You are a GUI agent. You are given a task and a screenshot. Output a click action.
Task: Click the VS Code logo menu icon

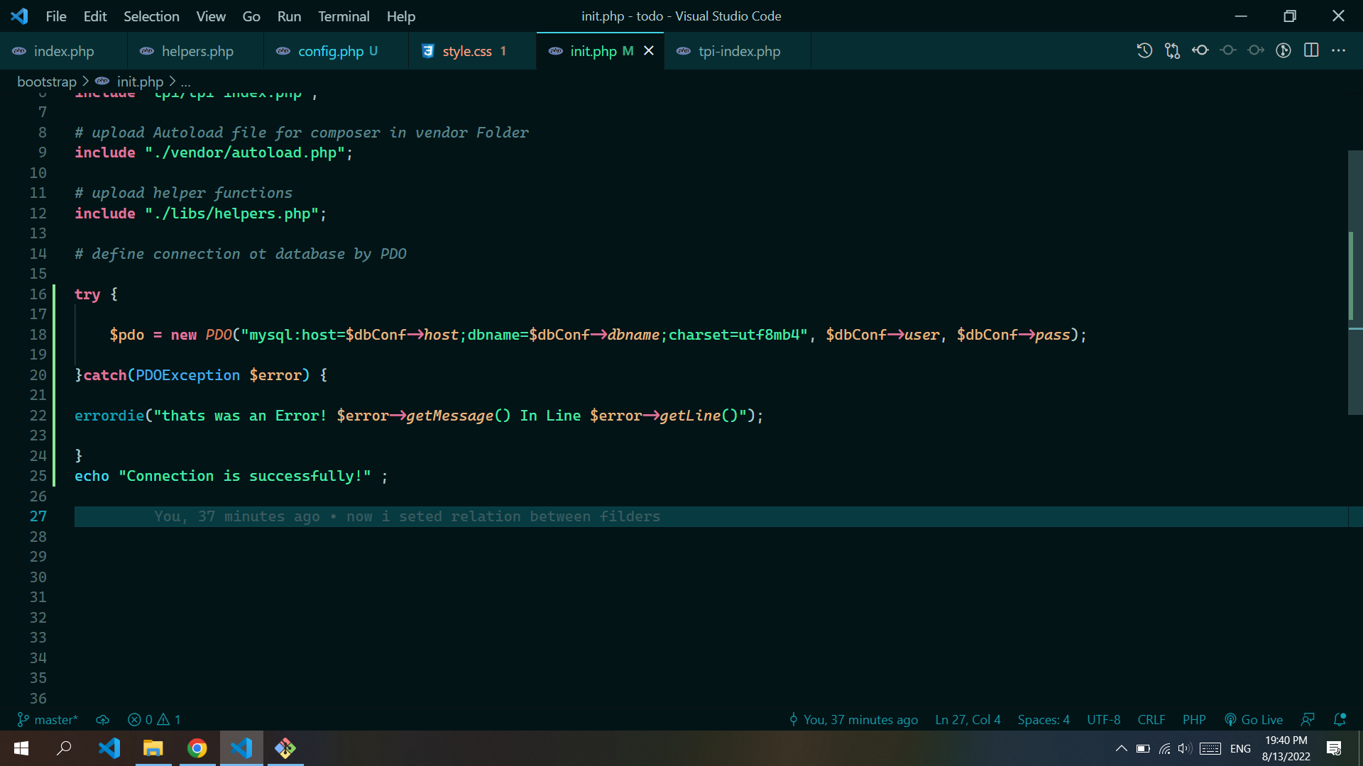pyautogui.click(x=19, y=16)
